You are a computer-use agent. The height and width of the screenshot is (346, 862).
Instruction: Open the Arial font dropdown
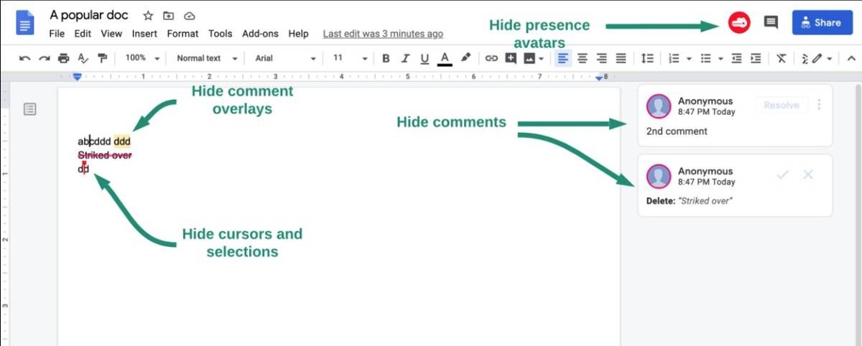click(x=284, y=58)
